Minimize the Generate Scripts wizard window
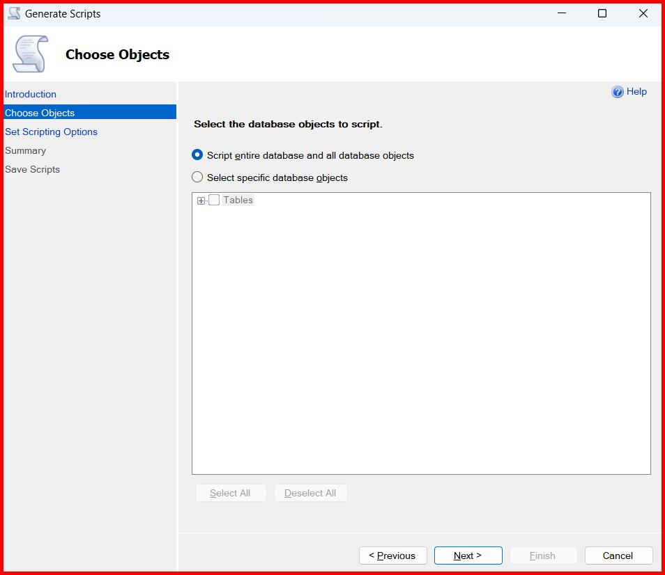The width and height of the screenshot is (665, 575). click(x=561, y=13)
